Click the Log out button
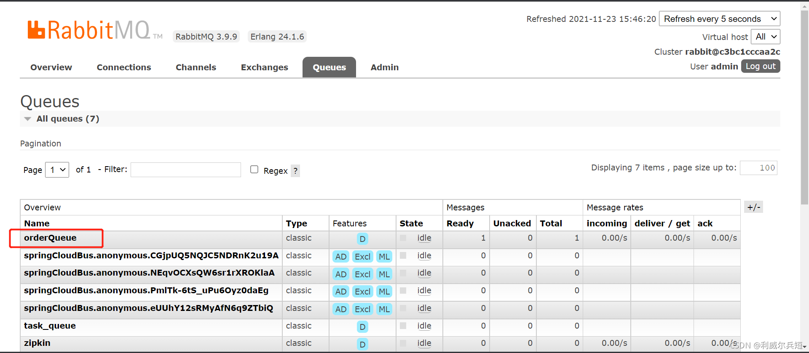Image resolution: width=809 pixels, height=353 pixels. 761,66
